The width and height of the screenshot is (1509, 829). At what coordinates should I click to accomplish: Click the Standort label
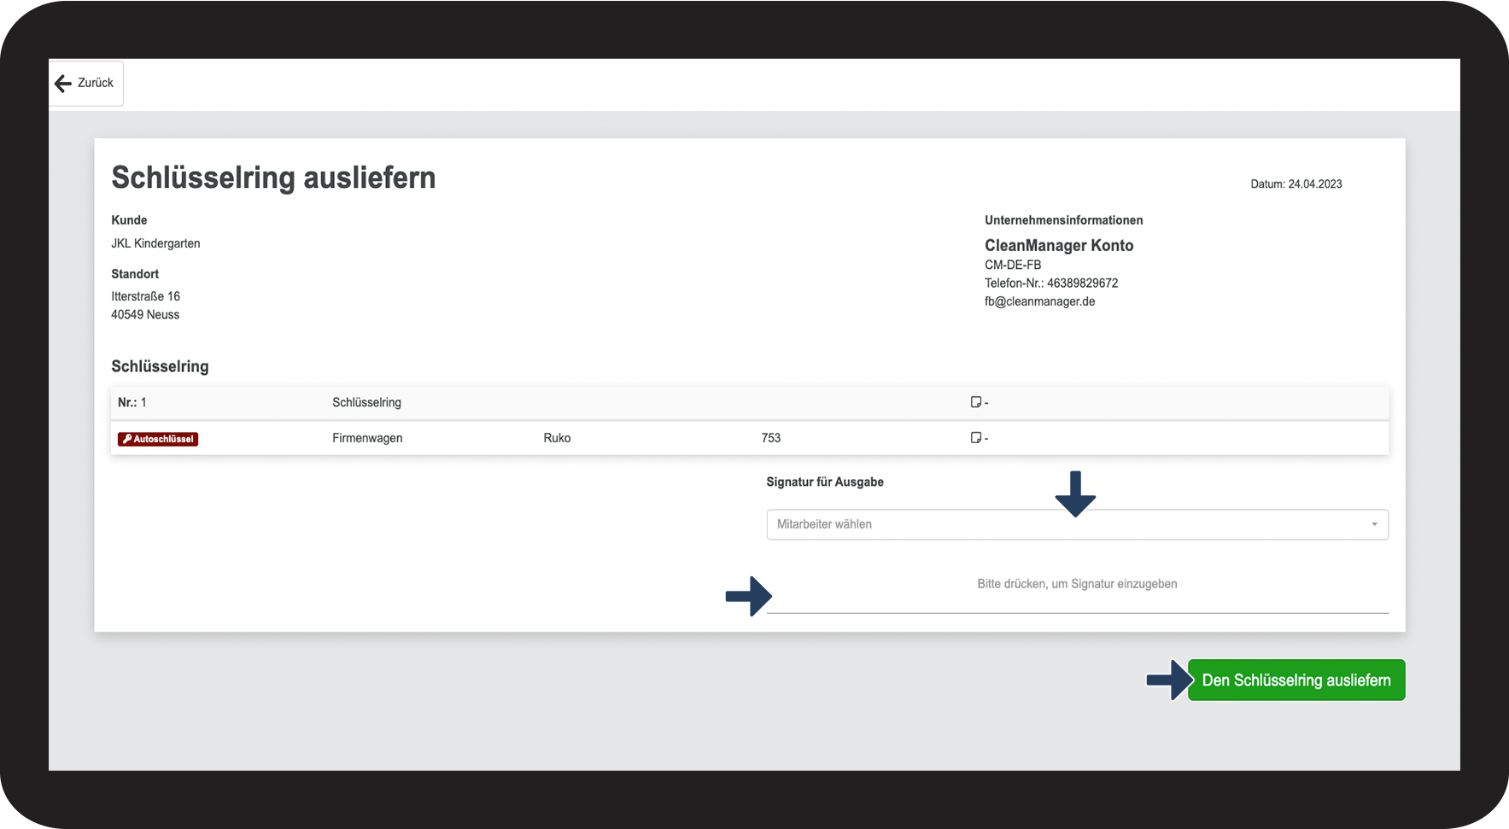point(135,274)
